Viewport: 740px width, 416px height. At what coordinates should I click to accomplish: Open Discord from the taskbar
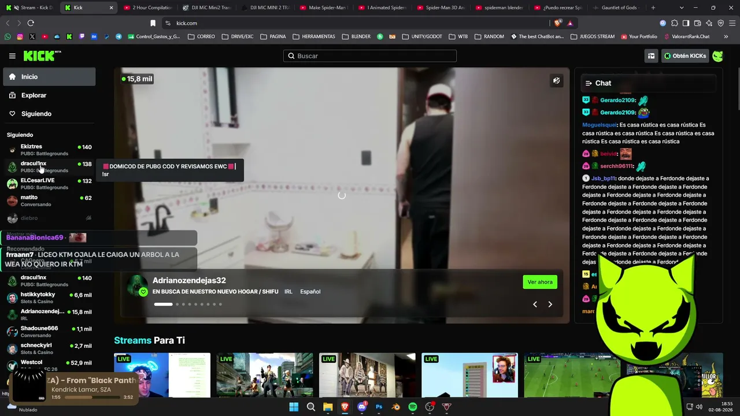(x=362, y=407)
